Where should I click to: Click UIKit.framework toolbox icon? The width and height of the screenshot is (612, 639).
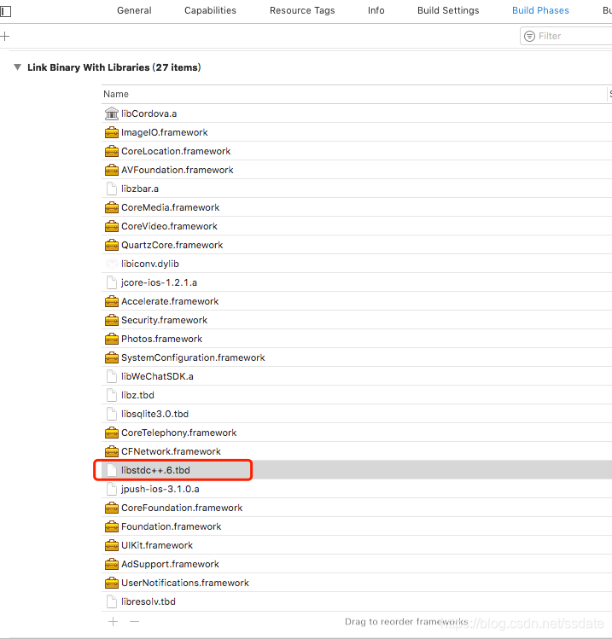pyautogui.click(x=111, y=545)
